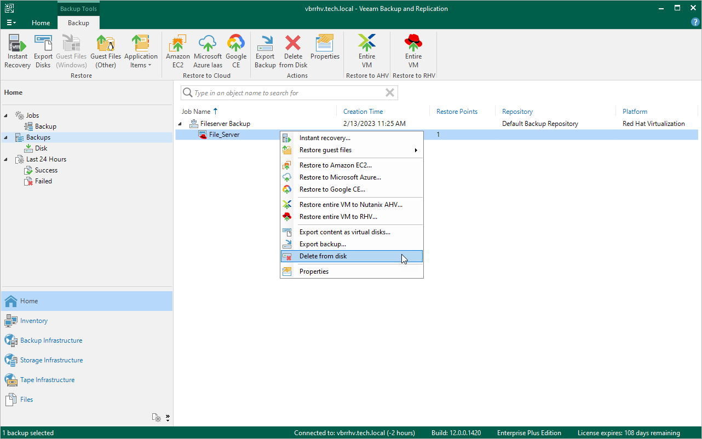Click Default Backup Repository cell
This screenshot has width=702, height=439.
coord(540,124)
